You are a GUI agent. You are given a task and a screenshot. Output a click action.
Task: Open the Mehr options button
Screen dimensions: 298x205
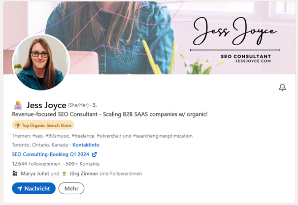pos(71,188)
